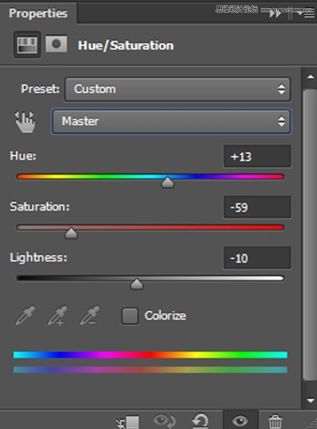Select the Add to Sample eyedropper
Image resolution: width=317 pixels, height=429 pixels.
click(x=57, y=315)
